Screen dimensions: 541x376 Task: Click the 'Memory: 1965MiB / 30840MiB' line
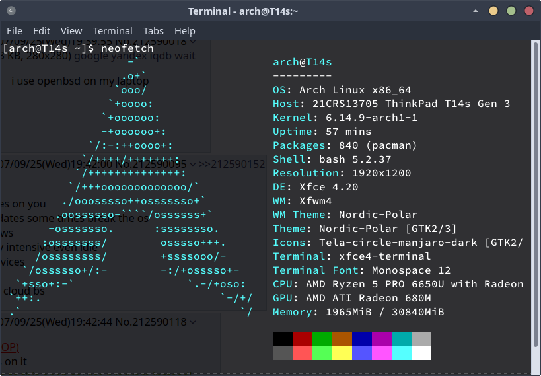[x=358, y=312]
